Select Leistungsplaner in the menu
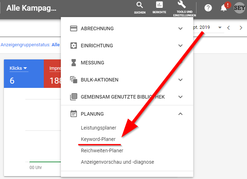Viewport: 247px width, 179px height. click(x=98, y=127)
